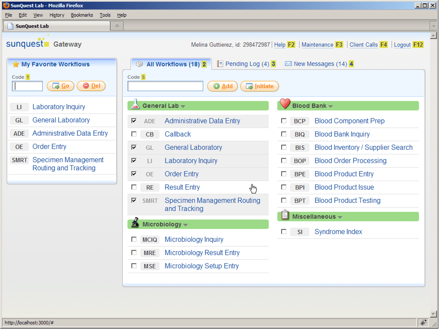This screenshot has width=439, height=329.
Task: Click the vertical scrollbar up arrow
Action: pos(434,36)
